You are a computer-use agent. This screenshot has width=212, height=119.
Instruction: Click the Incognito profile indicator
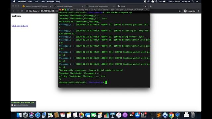click(189, 11)
